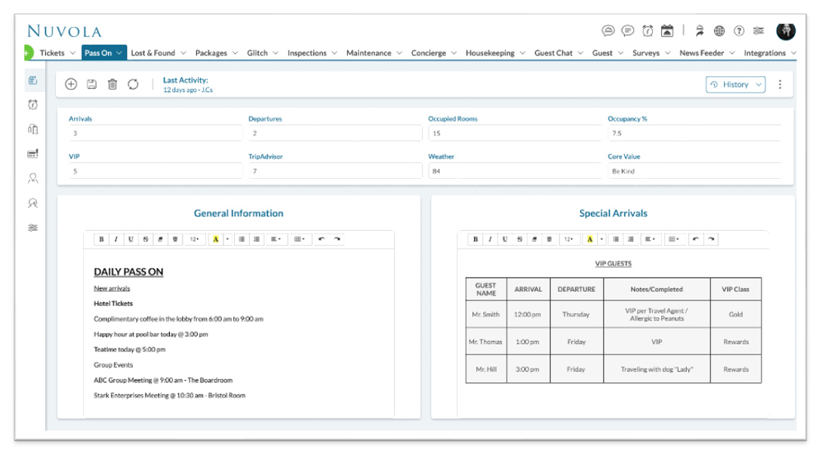Open highlight color arrow in General Information editor
This screenshot has width=822, height=454.
click(227, 239)
